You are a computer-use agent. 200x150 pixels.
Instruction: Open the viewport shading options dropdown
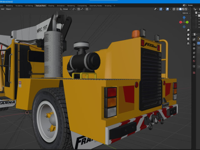pos(189,9)
